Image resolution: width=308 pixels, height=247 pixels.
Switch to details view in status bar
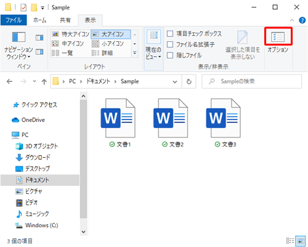290,241
